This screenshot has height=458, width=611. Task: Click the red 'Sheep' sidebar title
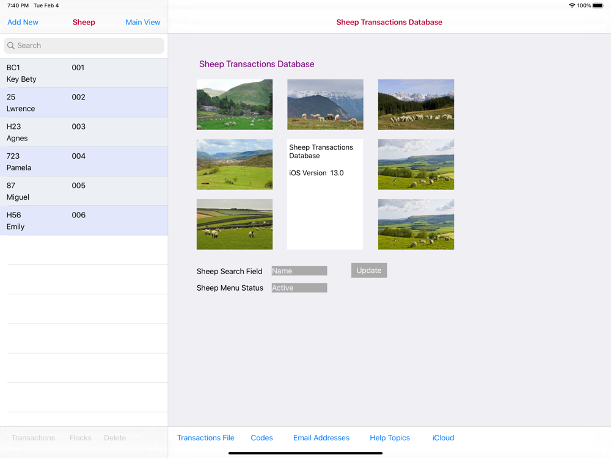[84, 22]
